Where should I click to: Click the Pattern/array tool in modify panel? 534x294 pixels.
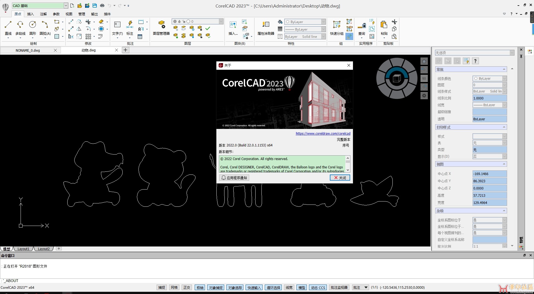click(88, 36)
